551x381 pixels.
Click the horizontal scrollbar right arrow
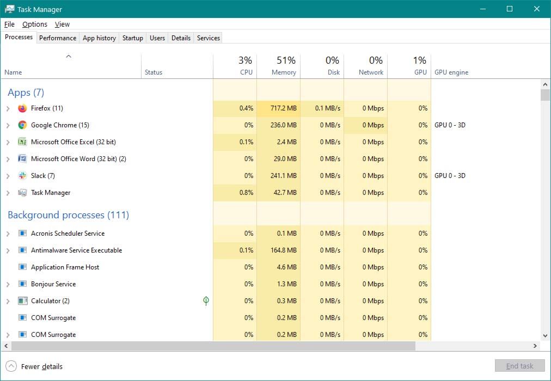(x=535, y=346)
